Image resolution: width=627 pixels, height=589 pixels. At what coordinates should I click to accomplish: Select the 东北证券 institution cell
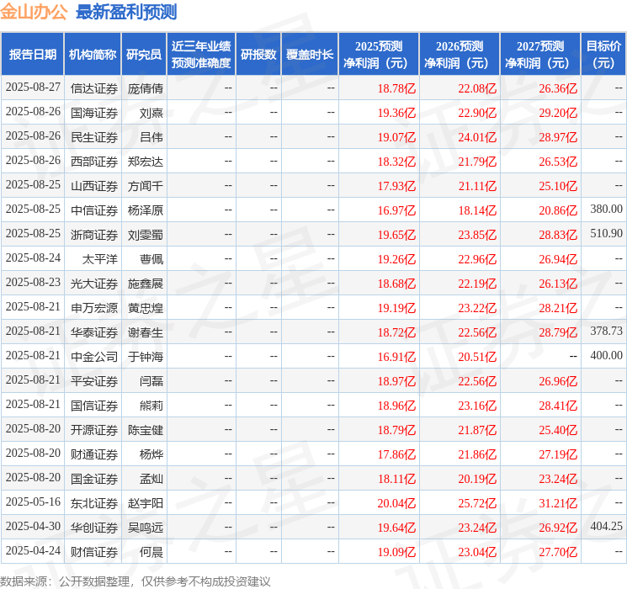(x=94, y=503)
